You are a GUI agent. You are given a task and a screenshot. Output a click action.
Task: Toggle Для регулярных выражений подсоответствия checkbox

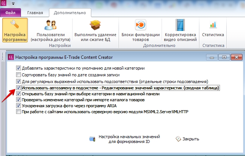point(18,81)
